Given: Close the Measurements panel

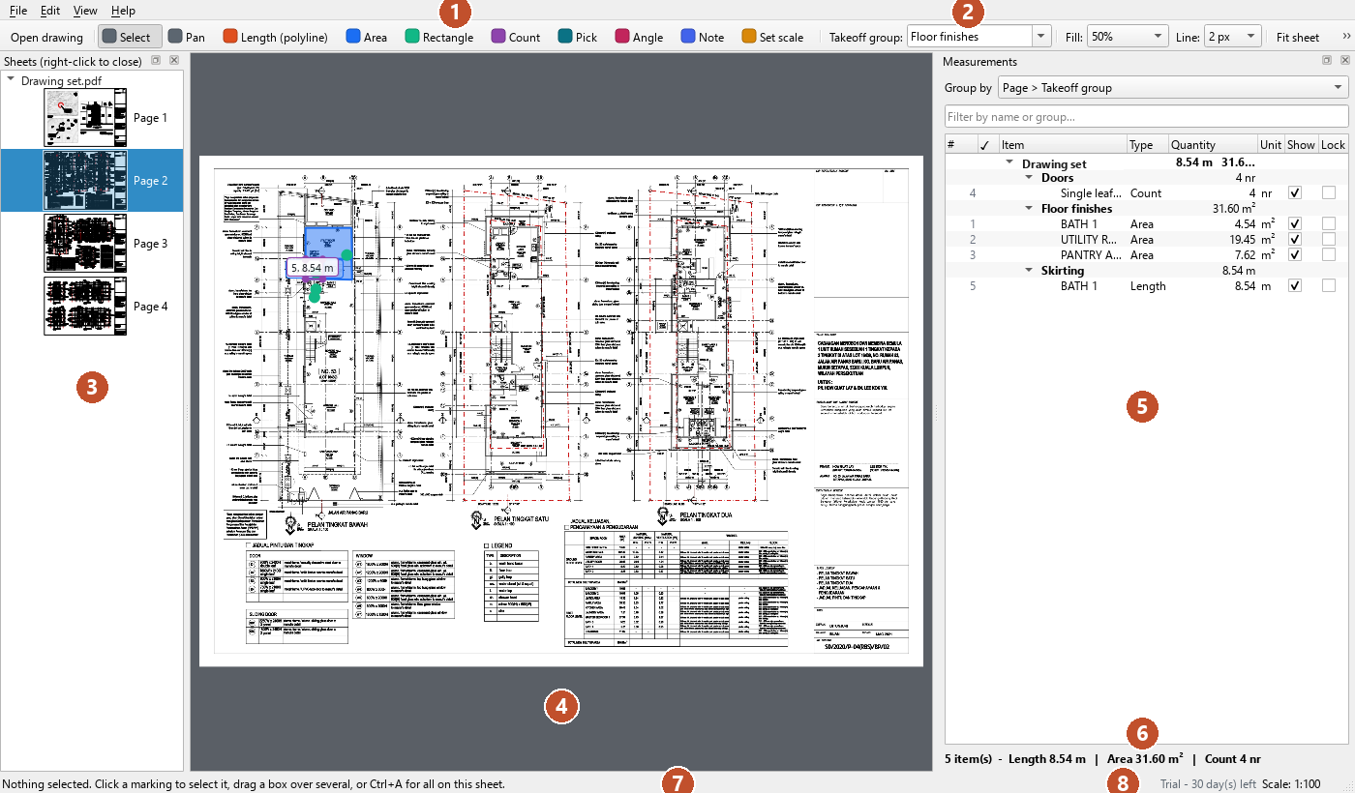Looking at the screenshot, I should 1344,61.
